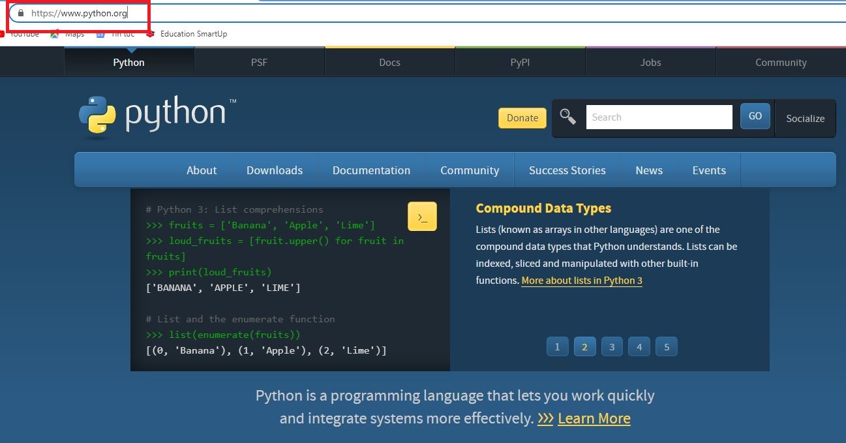Switch to the PyPI top tab
846x443 pixels.
point(520,63)
